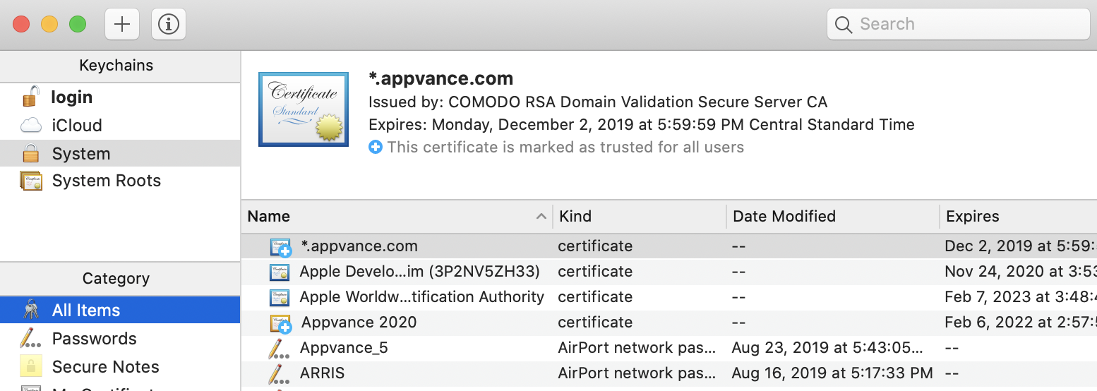This screenshot has width=1097, height=391.
Task: Click the Dec 2, 2019 expires cell
Action: 1020,246
